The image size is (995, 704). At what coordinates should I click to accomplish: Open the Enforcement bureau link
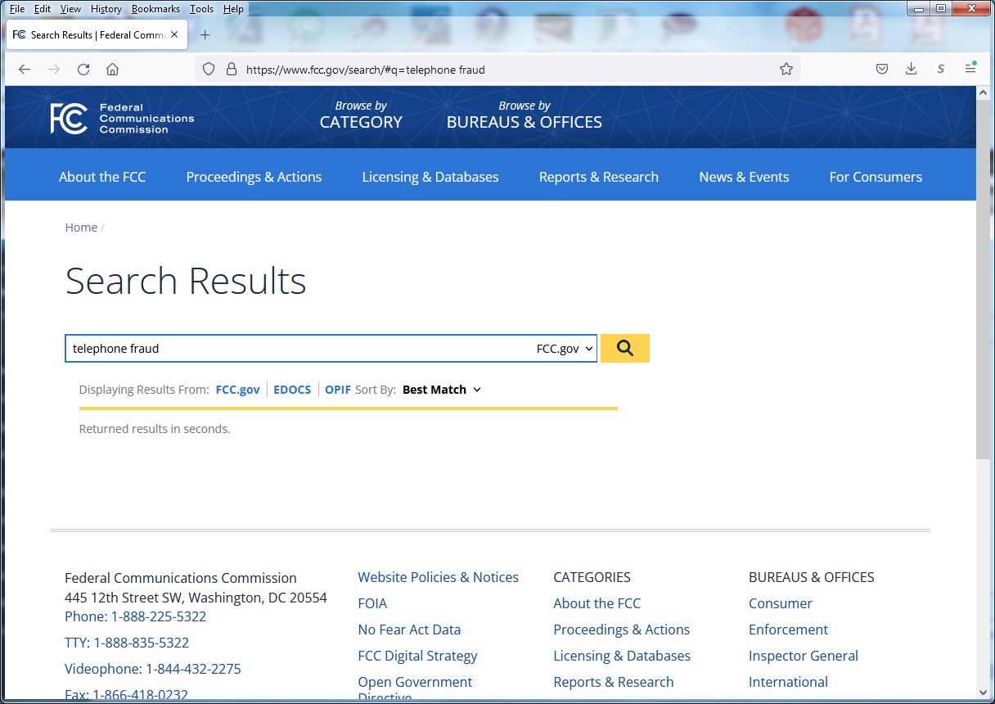pyautogui.click(x=788, y=630)
